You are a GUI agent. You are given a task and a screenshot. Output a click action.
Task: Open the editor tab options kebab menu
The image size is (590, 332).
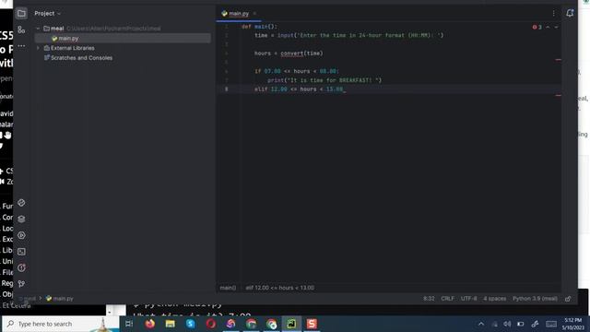pyautogui.click(x=553, y=13)
